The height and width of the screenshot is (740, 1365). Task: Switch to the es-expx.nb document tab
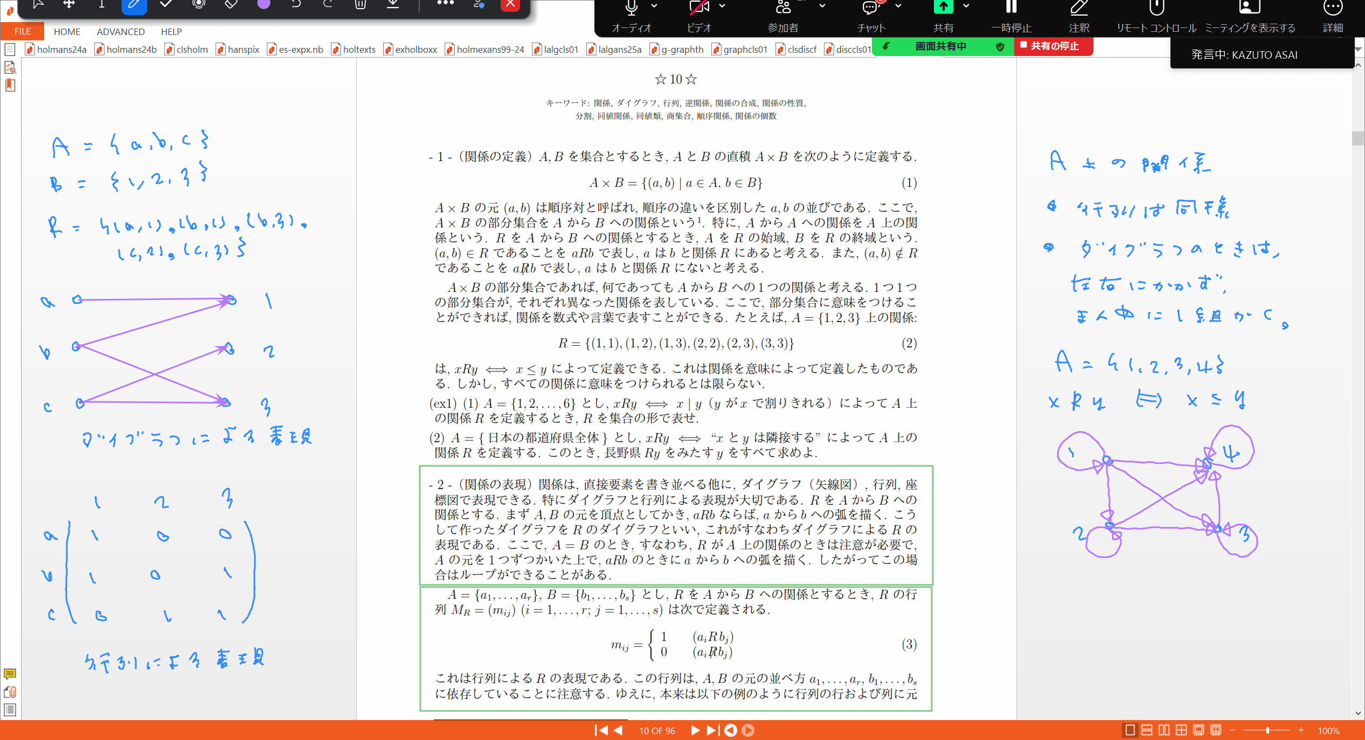(295, 50)
